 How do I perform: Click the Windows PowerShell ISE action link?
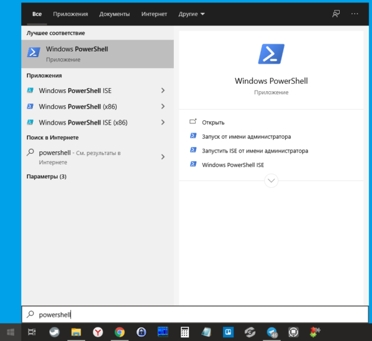pyautogui.click(x=233, y=165)
